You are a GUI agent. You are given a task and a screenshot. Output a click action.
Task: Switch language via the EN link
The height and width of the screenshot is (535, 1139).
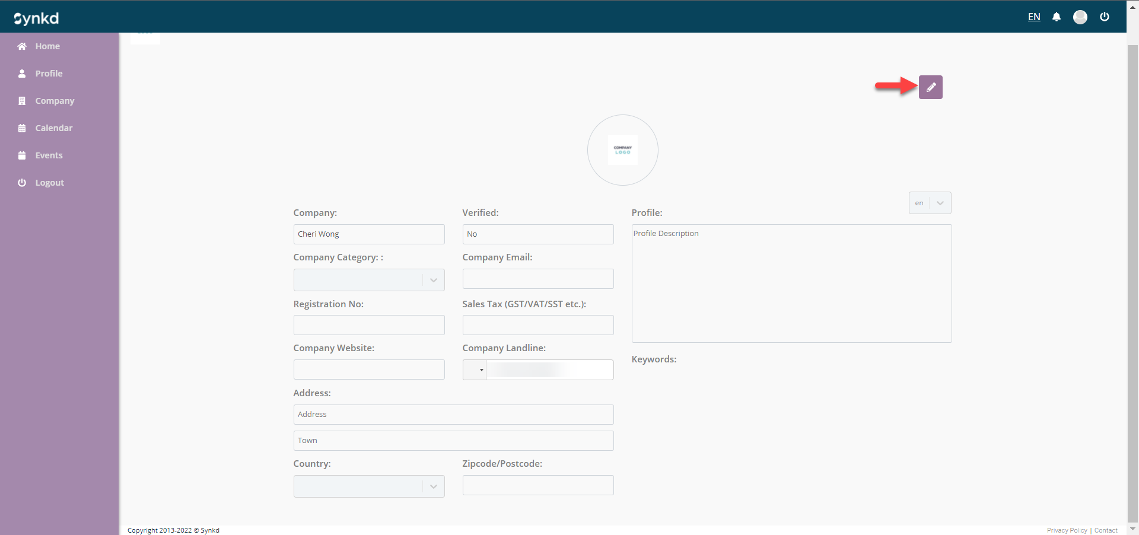[x=1033, y=17]
